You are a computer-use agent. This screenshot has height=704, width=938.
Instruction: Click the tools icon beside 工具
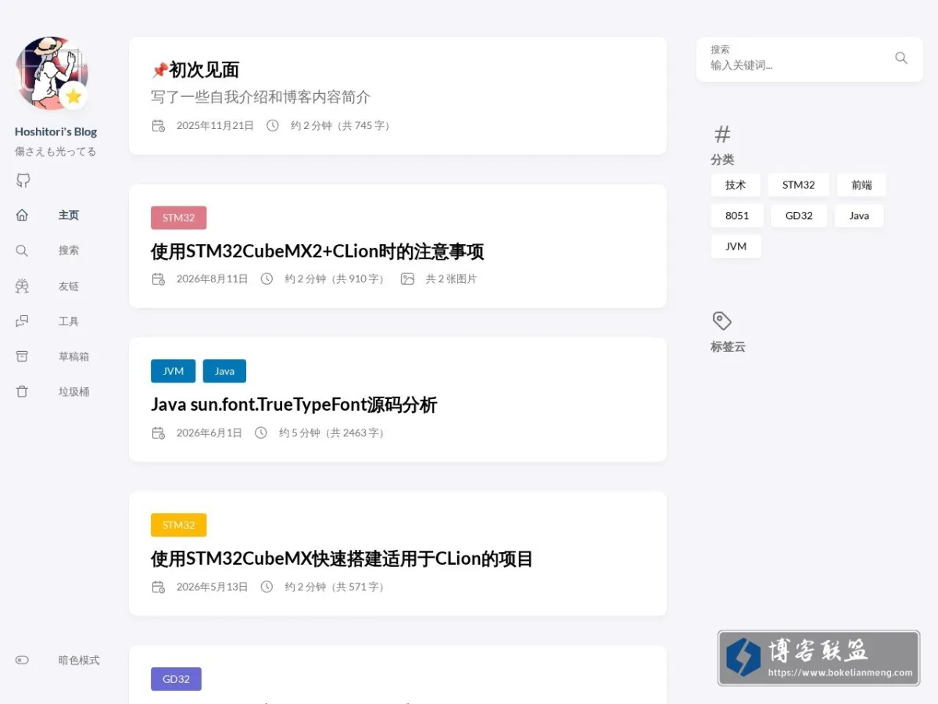(x=22, y=321)
